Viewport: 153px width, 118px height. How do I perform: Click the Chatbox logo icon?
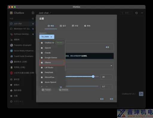tap(11, 13)
